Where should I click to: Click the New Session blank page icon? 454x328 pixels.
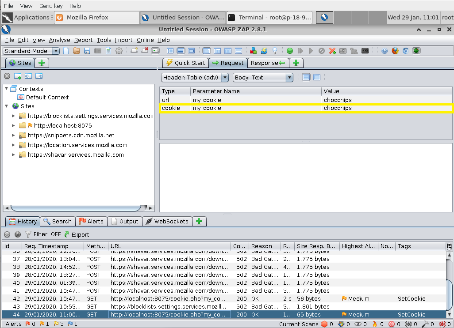tap(66, 51)
